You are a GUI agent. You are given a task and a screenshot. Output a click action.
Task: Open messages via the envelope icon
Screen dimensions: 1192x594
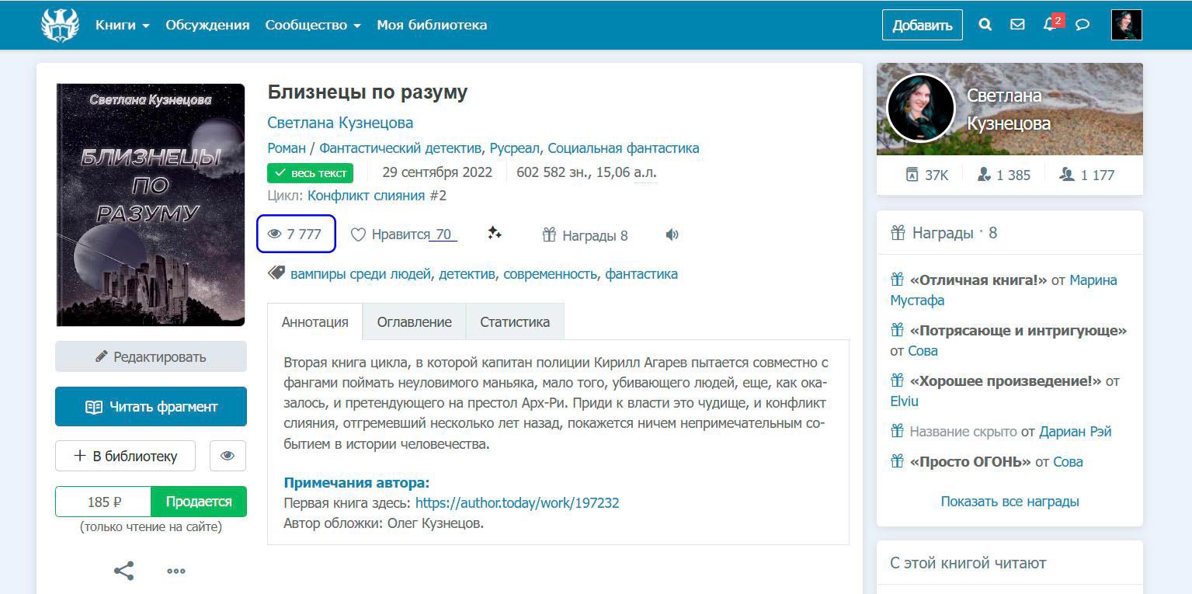coord(1017,25)
